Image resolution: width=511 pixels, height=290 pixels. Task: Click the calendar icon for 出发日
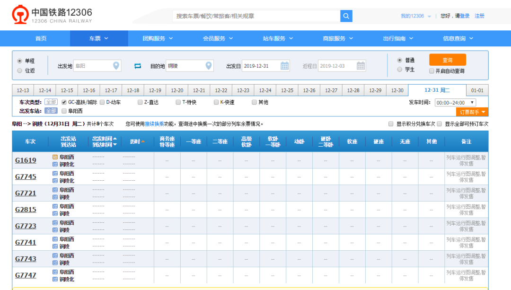tap(285, 66)
